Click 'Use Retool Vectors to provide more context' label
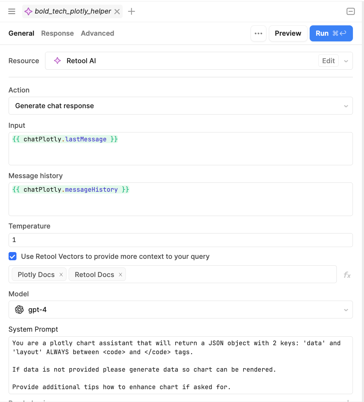 coord(115,256)
